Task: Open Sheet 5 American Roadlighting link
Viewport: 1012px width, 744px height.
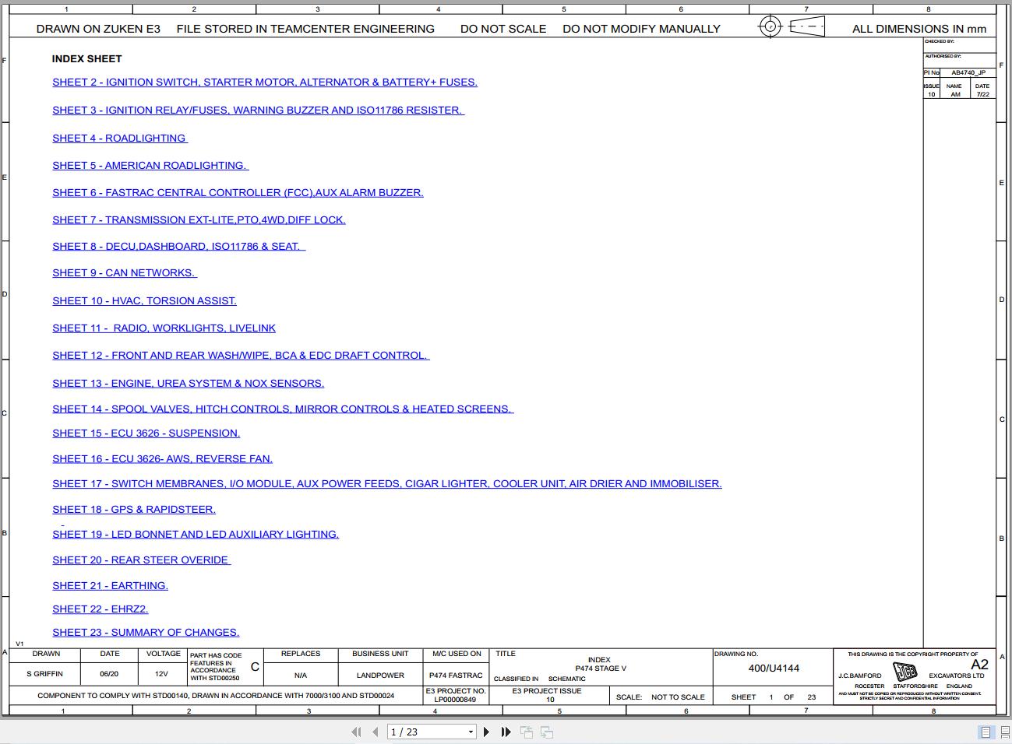Action: 150,166
